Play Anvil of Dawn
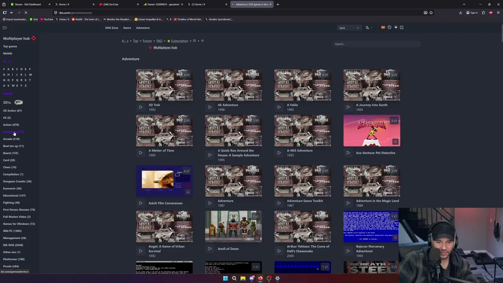The image size is (503, 283). (210, 248)
